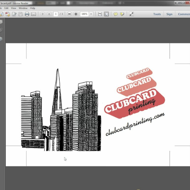This screenshot has width=190, height=190.
Task: Click the Save file icon
Action: point(21,14)
